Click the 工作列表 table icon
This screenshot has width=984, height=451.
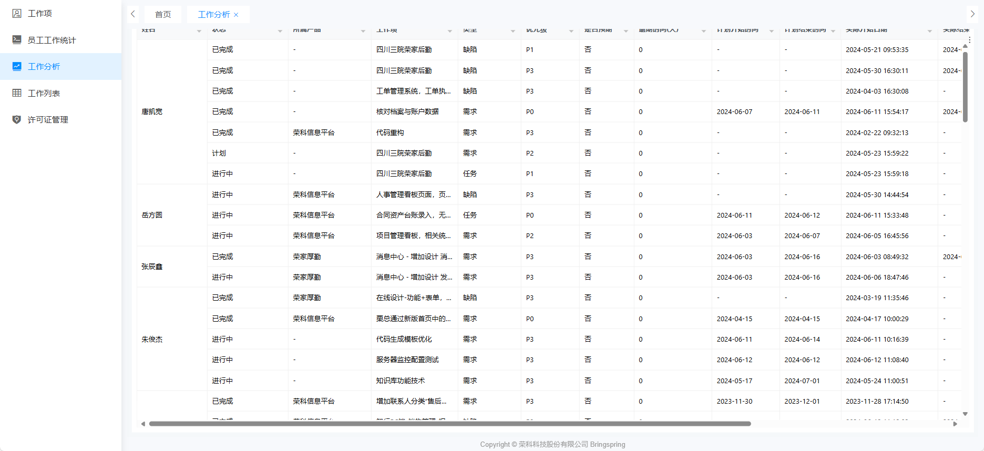[x=17, y=93]
